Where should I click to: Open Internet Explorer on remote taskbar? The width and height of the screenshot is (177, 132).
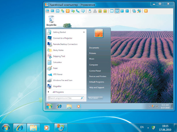[x=59, y=106]
